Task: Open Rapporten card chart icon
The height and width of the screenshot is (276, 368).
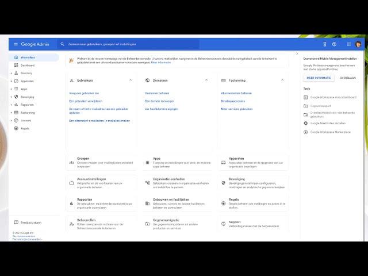Action: pyautogui.click(x=71, y=204)
